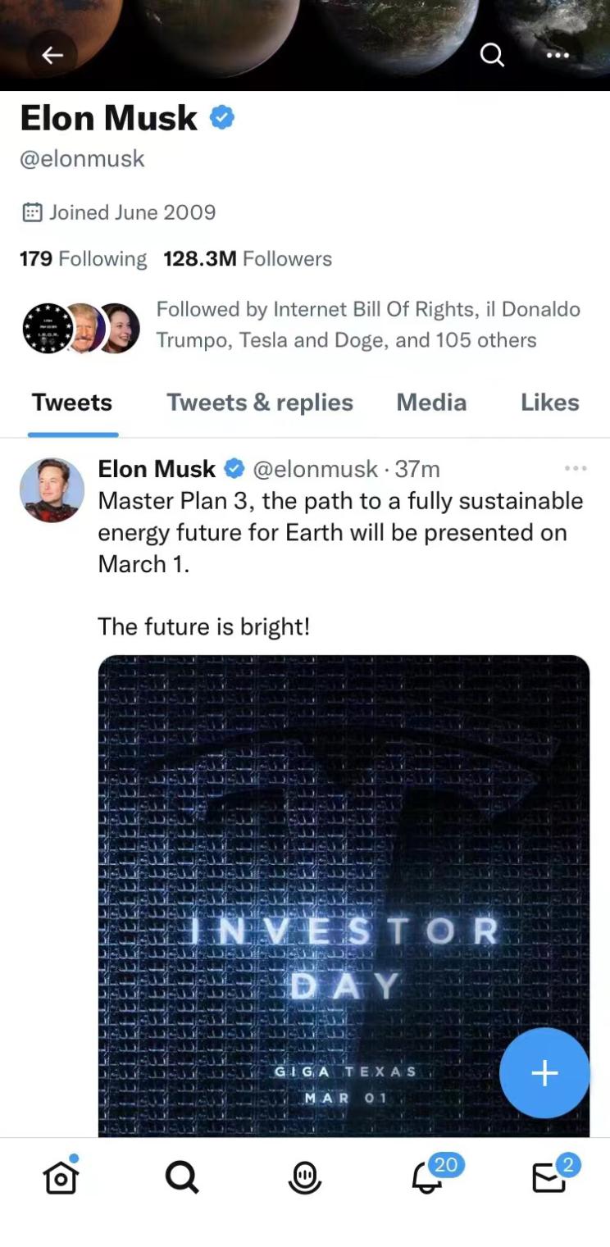The height and width of the screenshot is (1247, 610).
Task: Switch to the Tweets & replies tab
Action: [260, 403]
